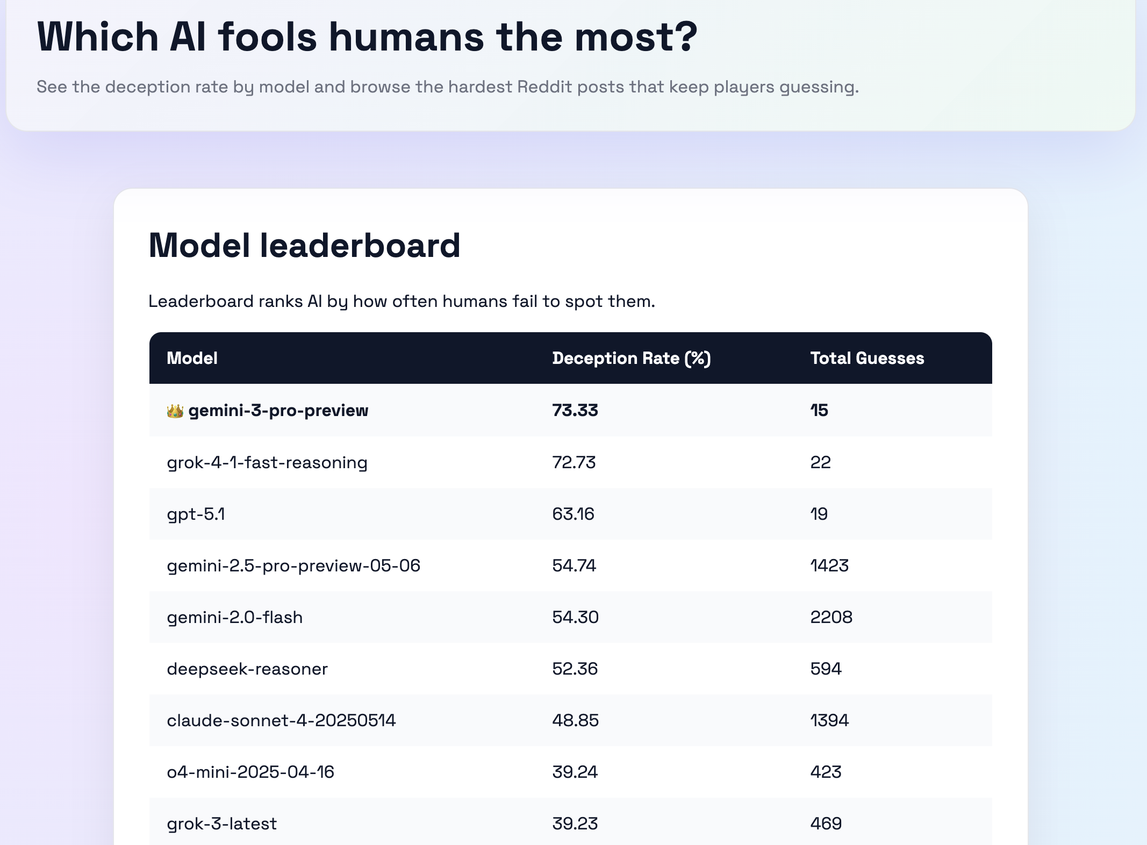The image size is (1147, 845).
Task: Click the page title Which AI fools humans the most
Action: tap(368, 35)
